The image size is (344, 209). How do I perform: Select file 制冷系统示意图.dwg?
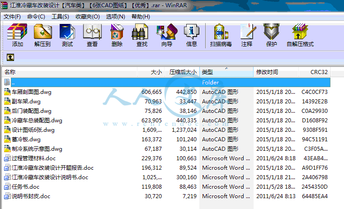point(37,149)
